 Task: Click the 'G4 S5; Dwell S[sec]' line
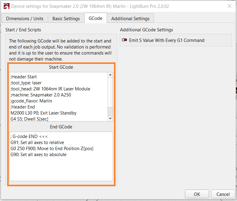click(x=29, y=119)
